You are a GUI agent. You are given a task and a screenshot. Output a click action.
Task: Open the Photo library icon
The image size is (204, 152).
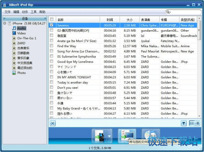pyautogui.click(x=14, y=73)
